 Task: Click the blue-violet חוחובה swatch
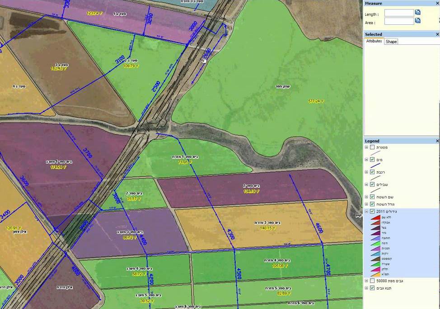pos(375,238)
